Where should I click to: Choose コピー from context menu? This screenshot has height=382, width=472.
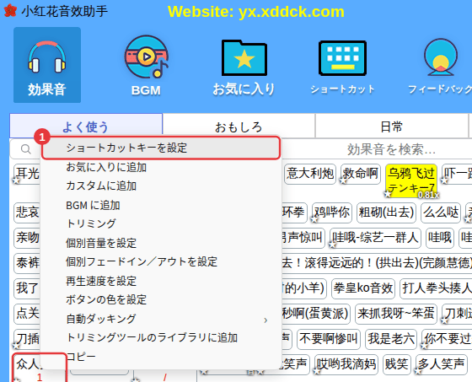pyautogui.click(x=161, y=357)
